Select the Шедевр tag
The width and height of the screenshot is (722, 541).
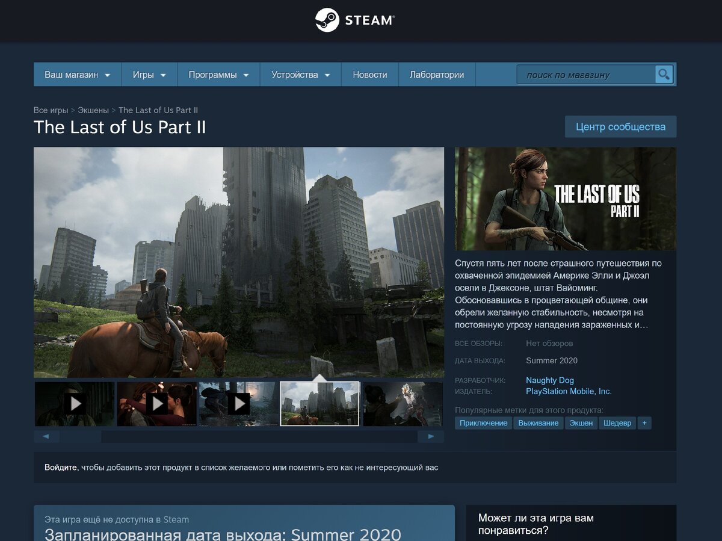click(x=617, y=423)
